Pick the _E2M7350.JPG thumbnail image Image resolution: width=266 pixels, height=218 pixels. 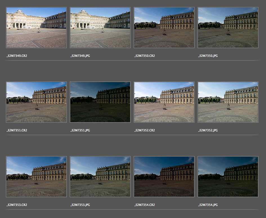(228, 28)
